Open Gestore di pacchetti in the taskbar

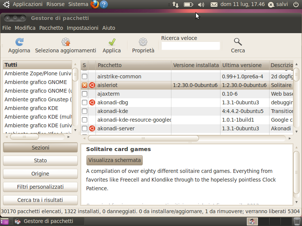pos(48,221)
